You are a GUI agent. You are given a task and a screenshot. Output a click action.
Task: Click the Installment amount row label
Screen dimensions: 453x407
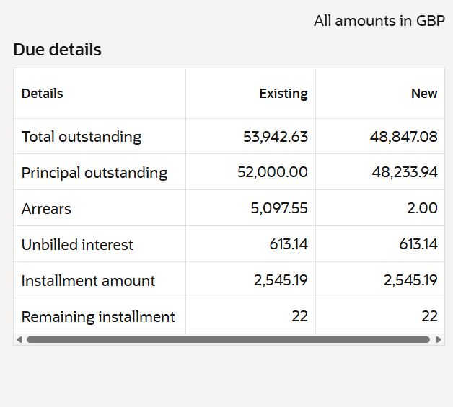click(x=88, y=281)
